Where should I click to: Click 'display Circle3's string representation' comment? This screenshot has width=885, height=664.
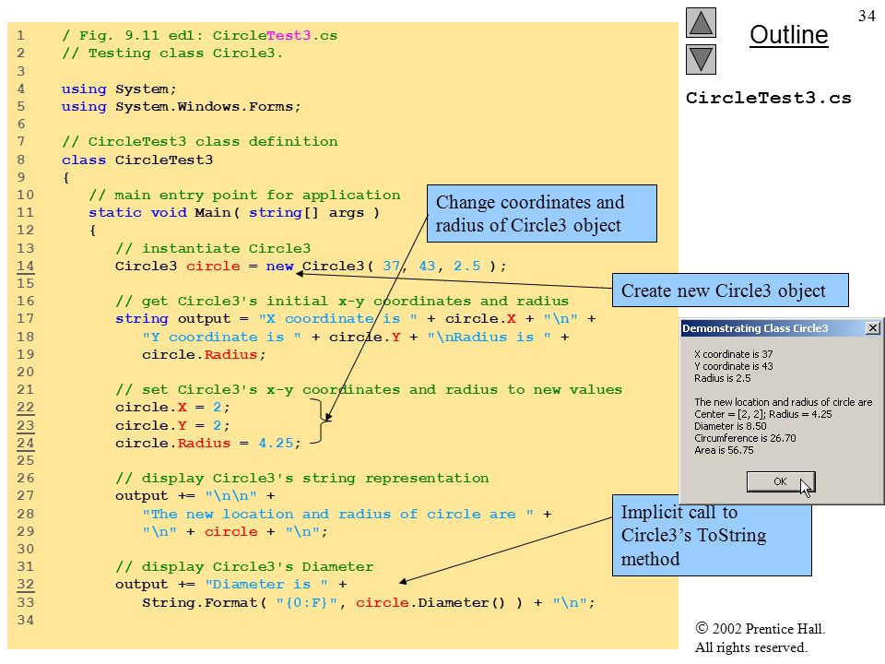coord(302,478)
